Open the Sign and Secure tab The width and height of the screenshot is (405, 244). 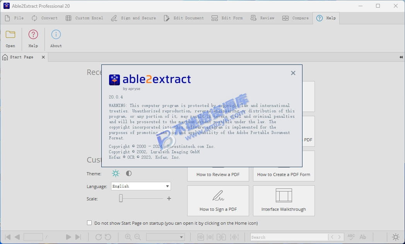click(133, 18)
